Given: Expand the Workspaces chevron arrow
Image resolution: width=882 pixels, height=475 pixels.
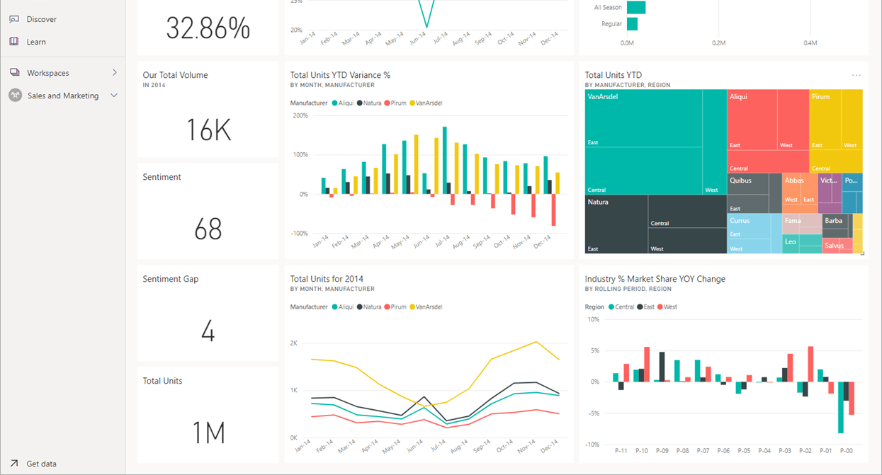Looking at the screenshot, I should [x=115, y=73].
